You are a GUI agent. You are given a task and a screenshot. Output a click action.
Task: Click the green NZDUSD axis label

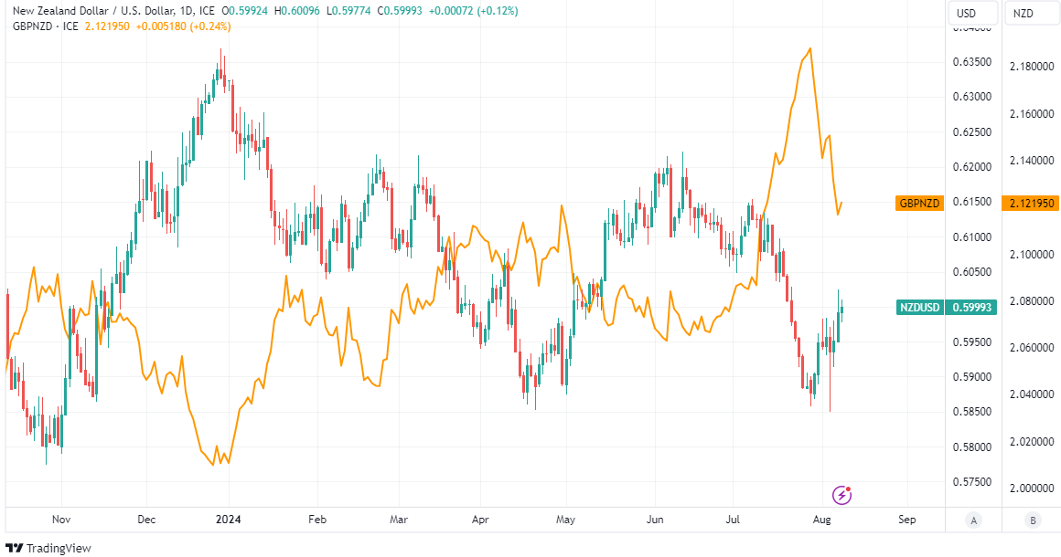920,308
